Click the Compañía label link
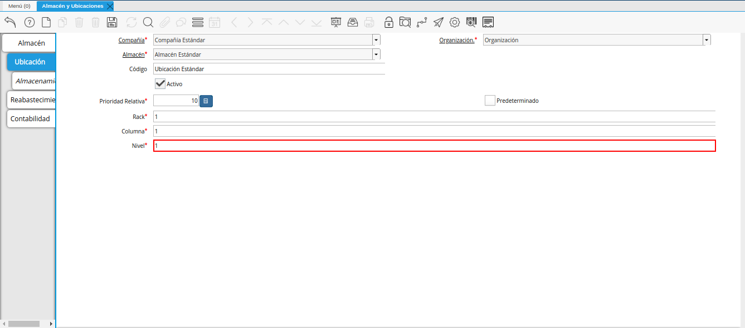 point(132,40)
